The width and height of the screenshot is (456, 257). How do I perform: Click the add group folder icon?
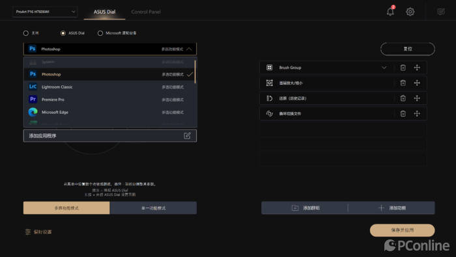click(x=295, y=208)
